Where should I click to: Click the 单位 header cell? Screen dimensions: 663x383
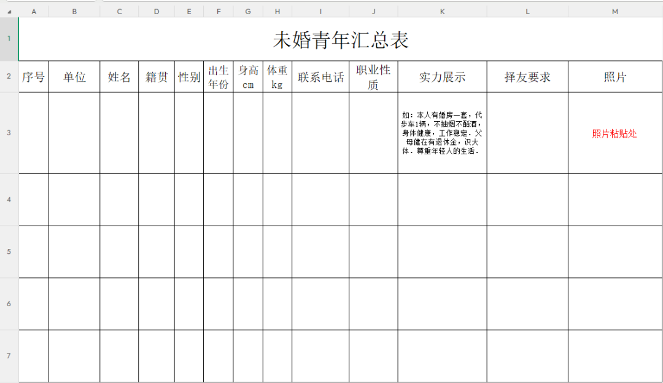pos(74,77)
